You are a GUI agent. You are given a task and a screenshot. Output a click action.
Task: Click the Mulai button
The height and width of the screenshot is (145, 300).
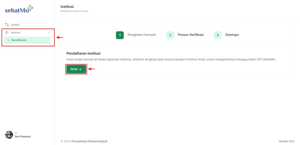(x=76, y=69)
